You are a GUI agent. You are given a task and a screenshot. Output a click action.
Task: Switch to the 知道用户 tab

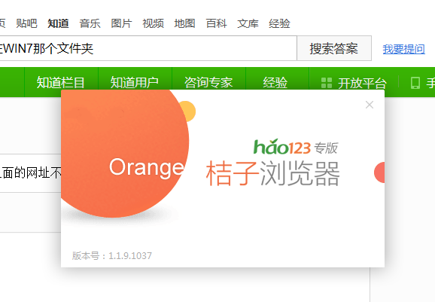click(135, 82)
